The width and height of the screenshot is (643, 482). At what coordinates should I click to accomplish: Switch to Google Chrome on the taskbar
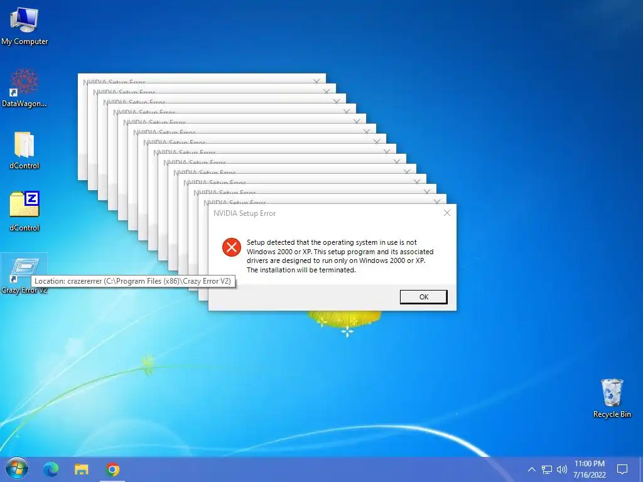tap(112, 469)
